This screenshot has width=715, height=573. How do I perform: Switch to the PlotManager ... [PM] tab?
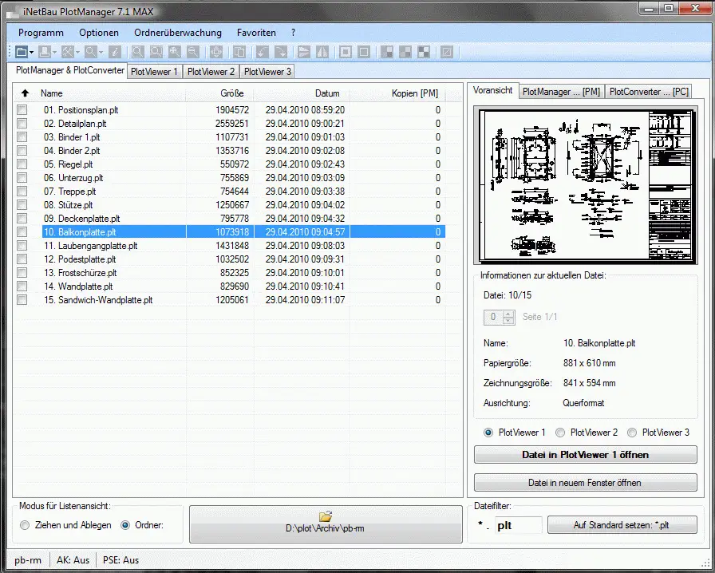point(561,91)
